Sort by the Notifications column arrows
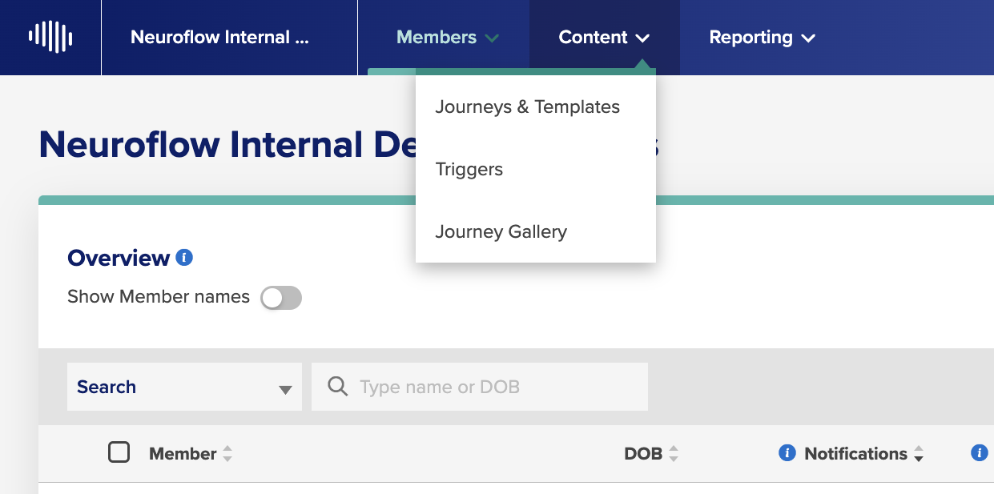 [x=919, y=454]
